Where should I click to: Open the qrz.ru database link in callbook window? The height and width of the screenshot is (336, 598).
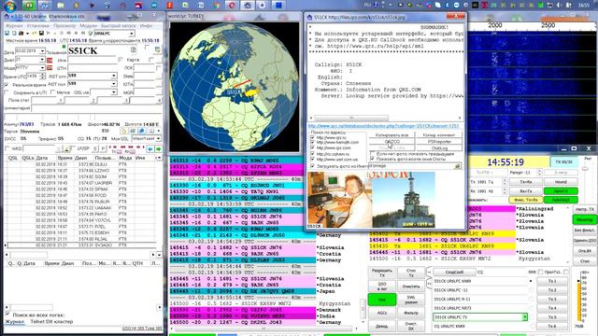click(x=383, y=126)
